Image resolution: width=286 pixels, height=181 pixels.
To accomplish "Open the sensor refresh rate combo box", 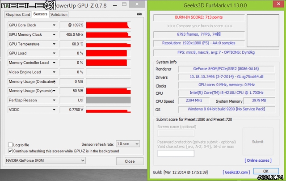I will coord(128,144).
